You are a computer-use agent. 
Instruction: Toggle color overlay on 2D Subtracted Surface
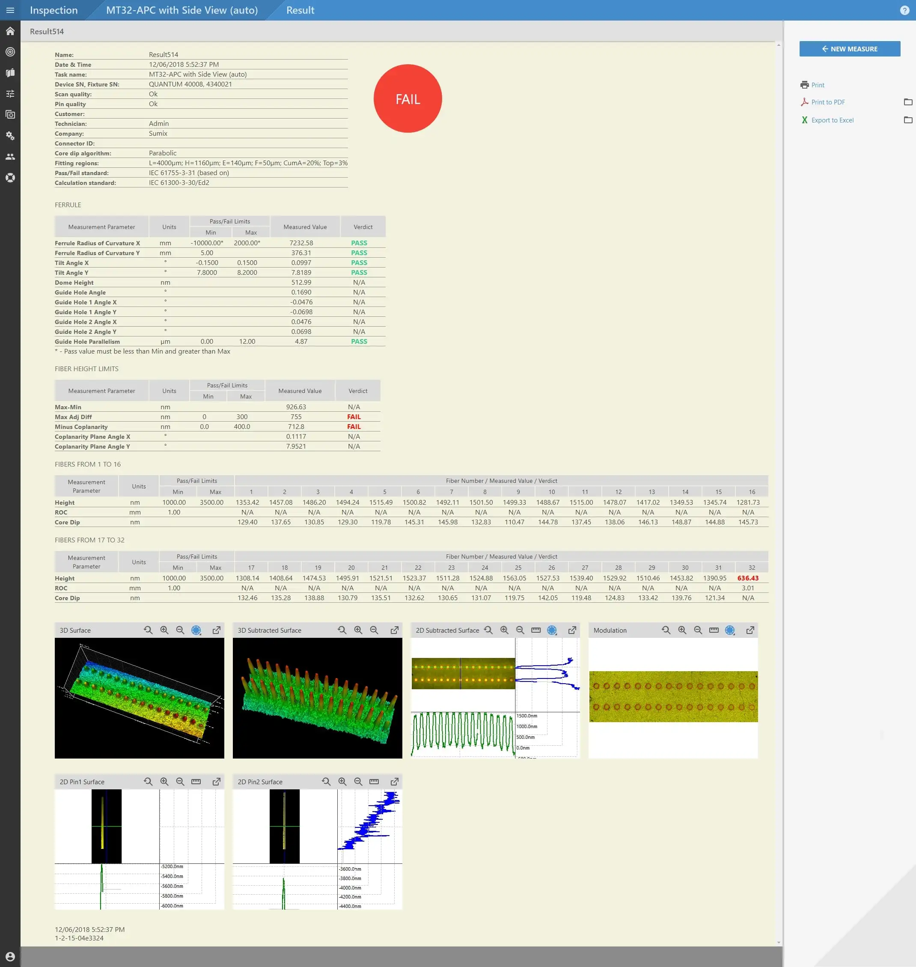click(x=552, y=630)
